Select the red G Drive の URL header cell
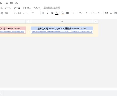The height and width of the screenshot is (96, 117). tap(13, 29)
